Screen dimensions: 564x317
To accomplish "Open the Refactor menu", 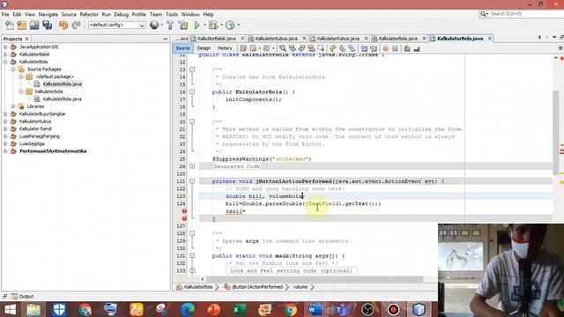I will 89,14.
